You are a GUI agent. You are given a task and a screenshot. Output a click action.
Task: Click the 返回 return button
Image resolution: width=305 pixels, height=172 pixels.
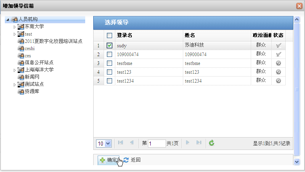[x=132, y=160]
